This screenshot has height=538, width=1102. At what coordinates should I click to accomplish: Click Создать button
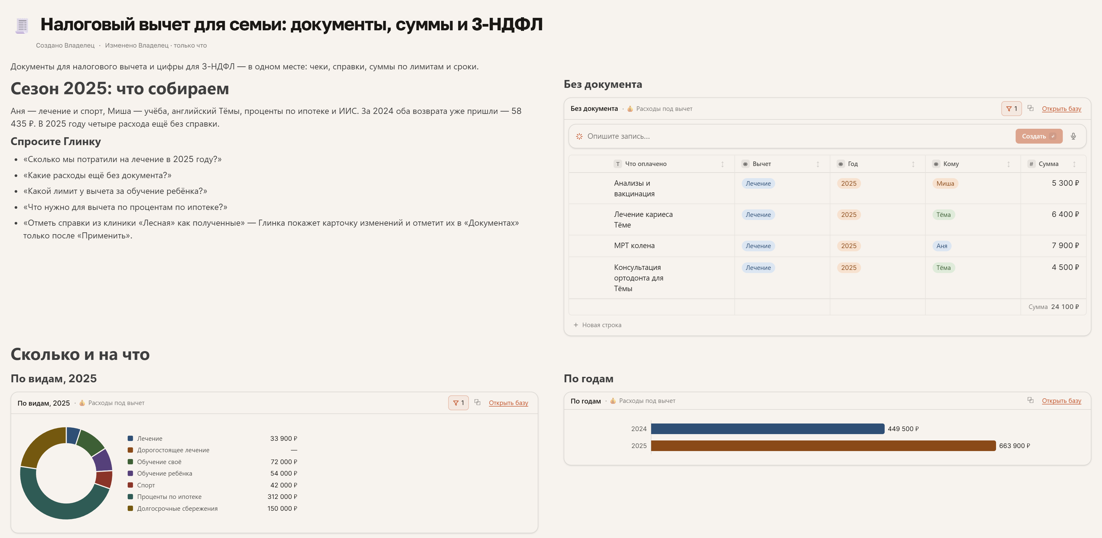[1039, 136]
